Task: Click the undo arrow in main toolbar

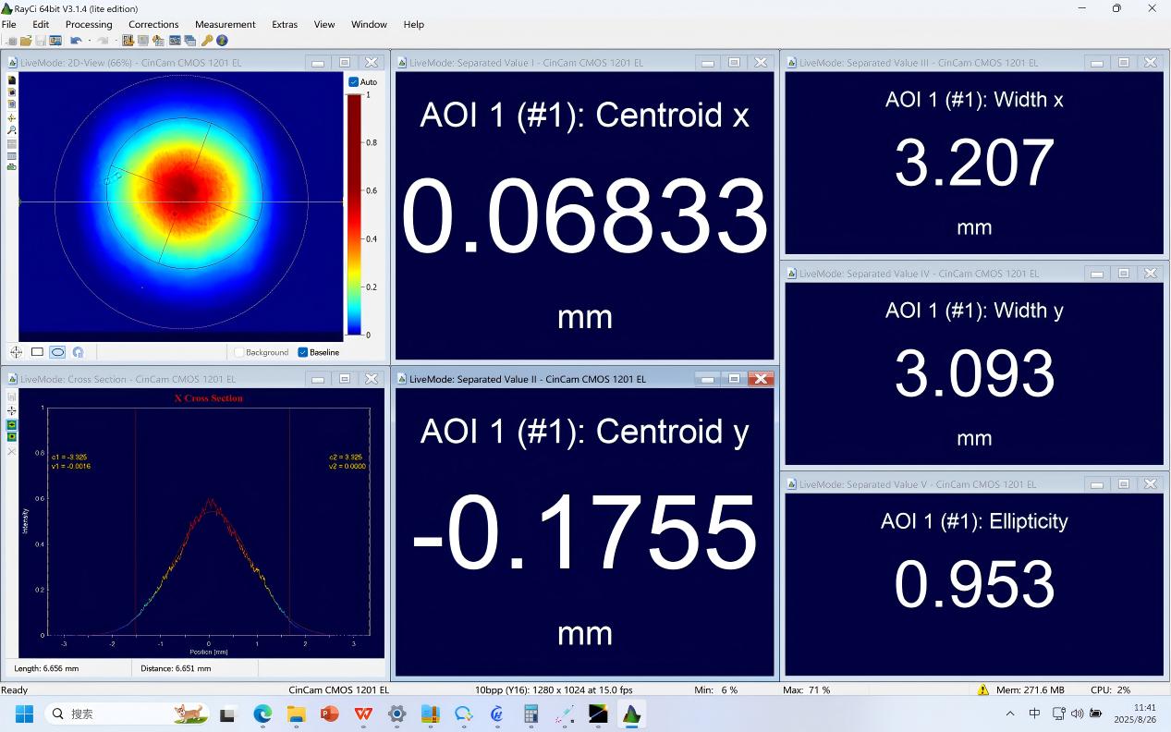Action: coord(76,41)
